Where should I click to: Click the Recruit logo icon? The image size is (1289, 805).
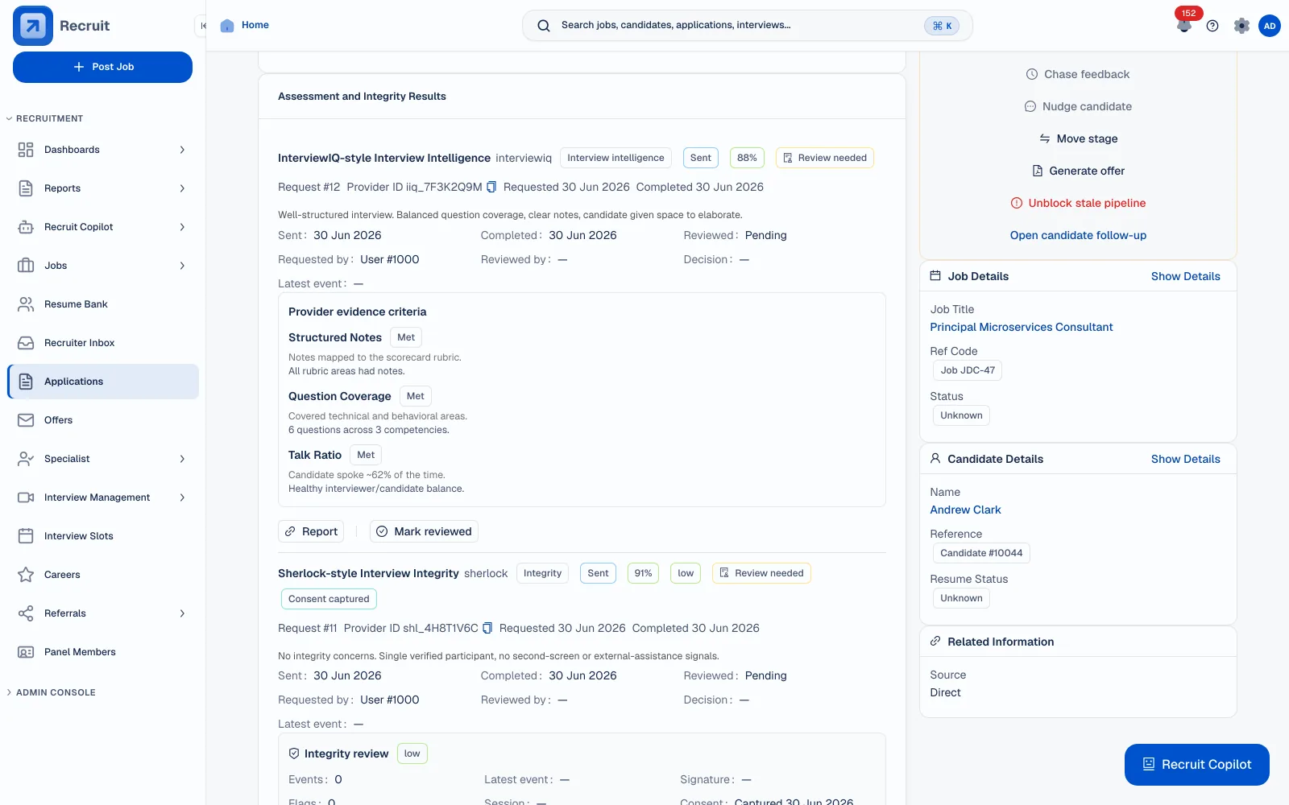(x=33, y=26)
